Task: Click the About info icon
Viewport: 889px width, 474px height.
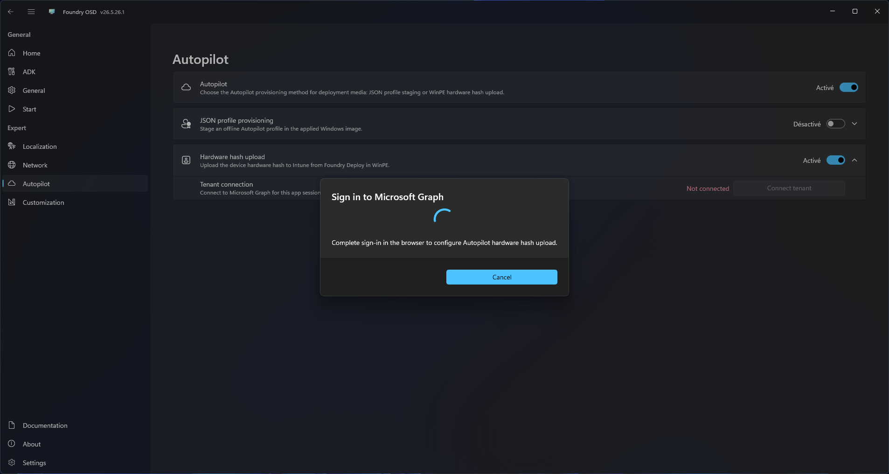Action: (12, 444)
